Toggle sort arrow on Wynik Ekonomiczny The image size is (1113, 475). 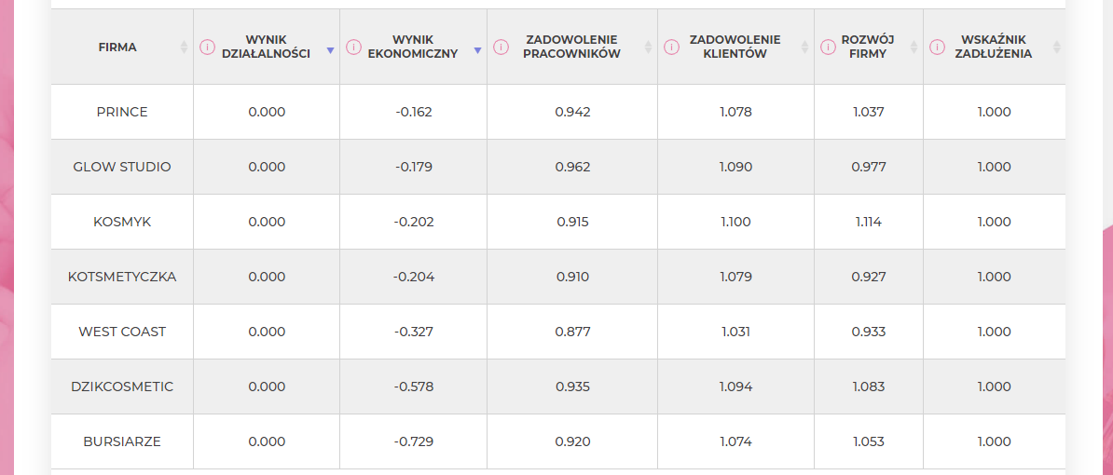(477, 50)
